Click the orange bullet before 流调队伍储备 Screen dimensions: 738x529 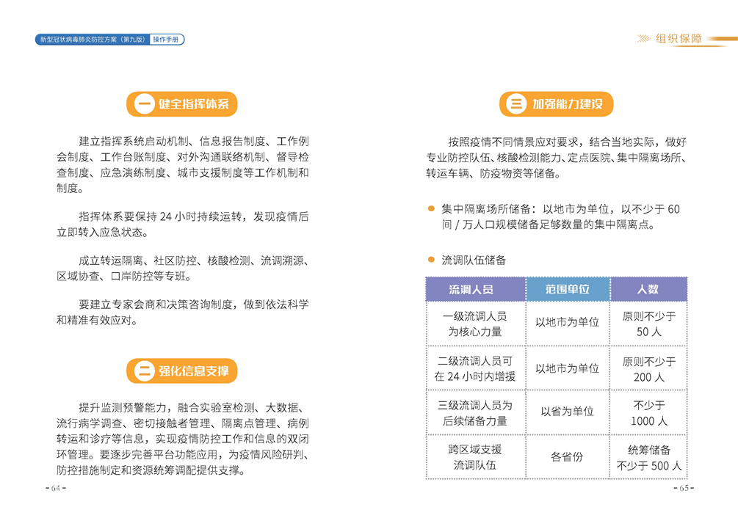[431, 260]
